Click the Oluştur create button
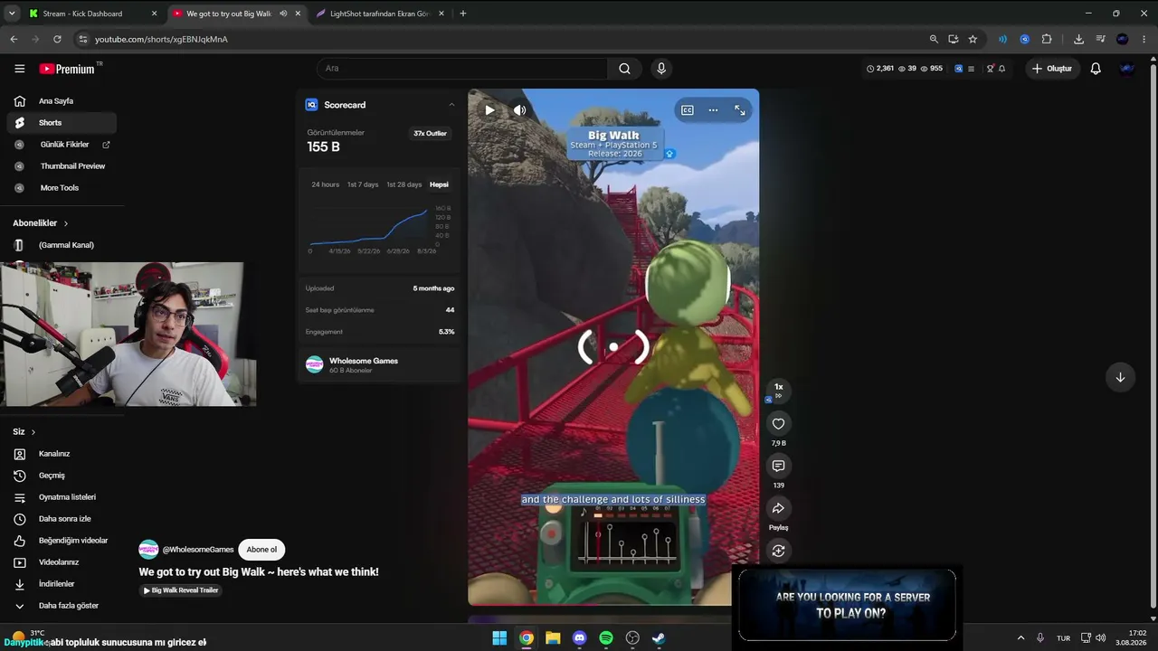 pos(1051,69)
